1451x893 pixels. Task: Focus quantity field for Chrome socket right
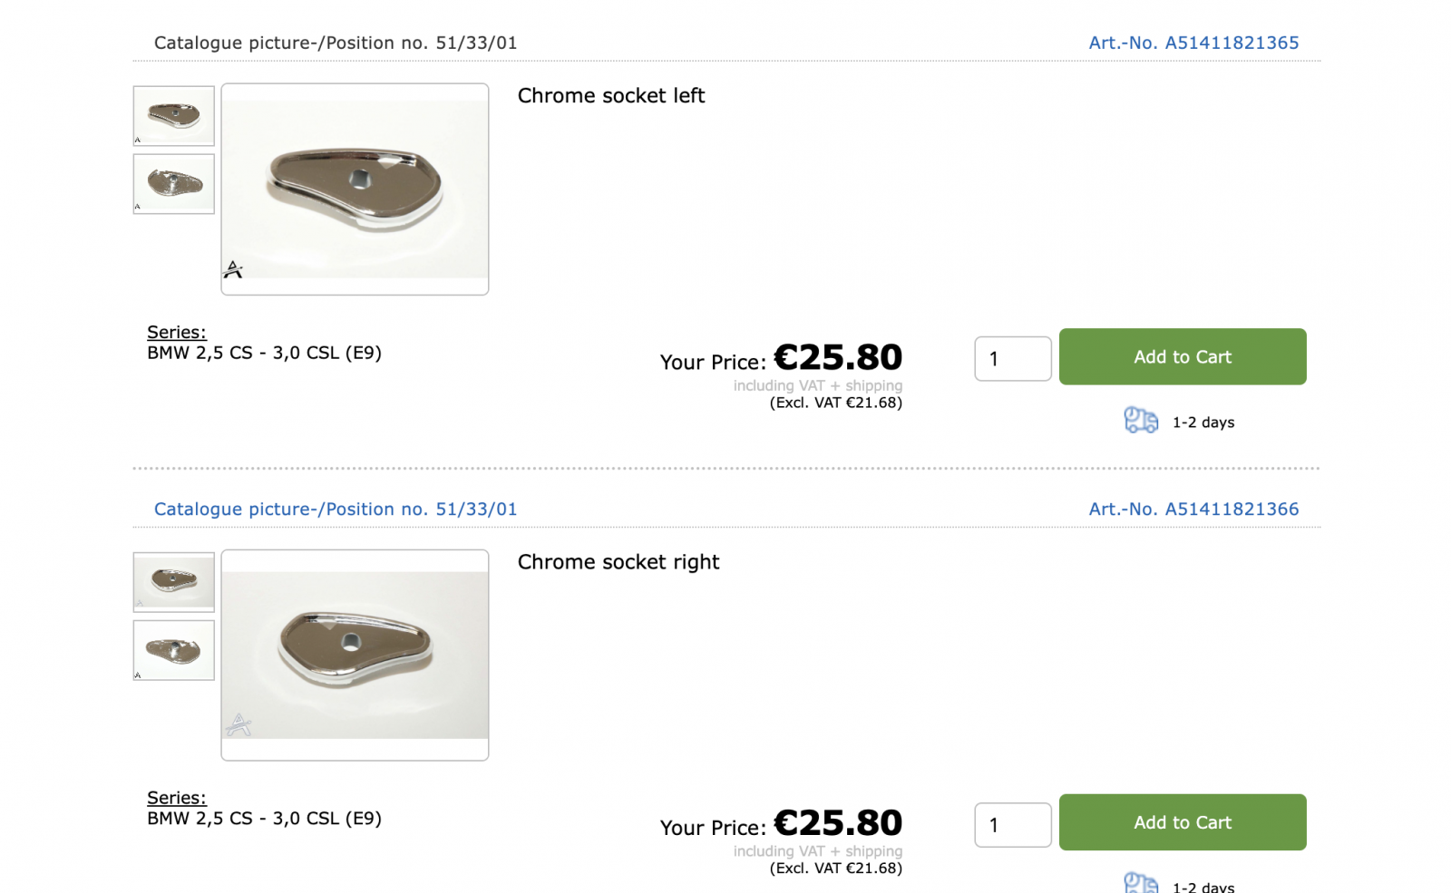point(1013,825)
